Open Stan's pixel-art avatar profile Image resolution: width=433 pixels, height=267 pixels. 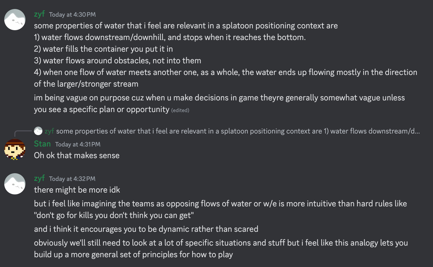(15, 149)
